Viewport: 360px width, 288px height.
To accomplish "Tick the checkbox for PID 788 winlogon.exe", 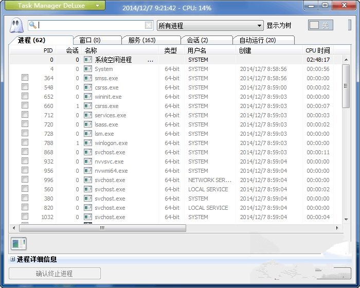I will (25, 142).
